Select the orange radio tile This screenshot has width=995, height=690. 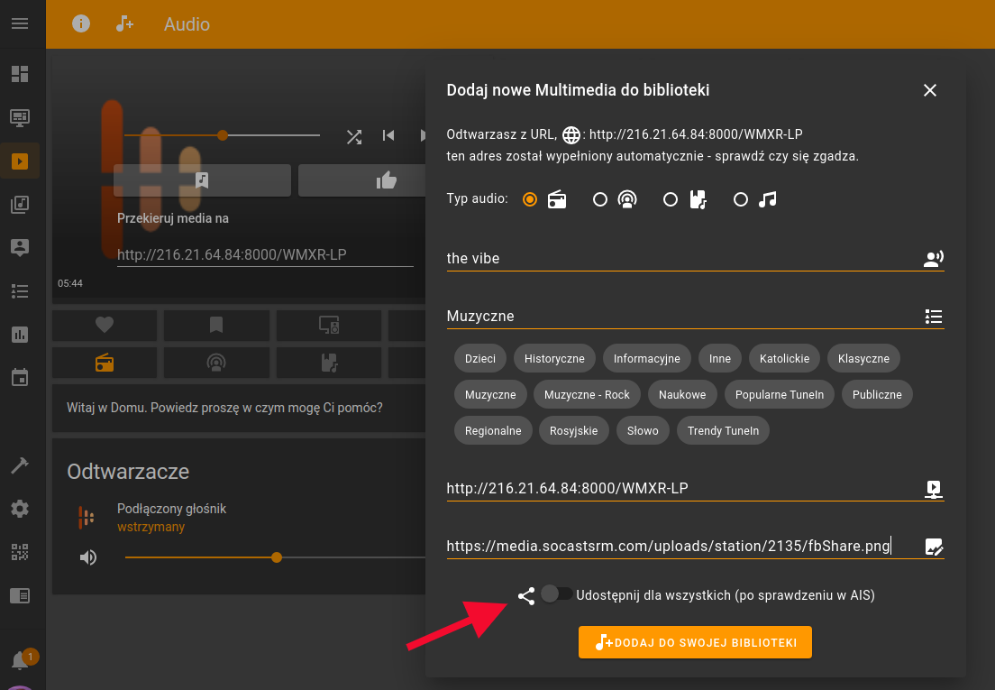(105, 363)
